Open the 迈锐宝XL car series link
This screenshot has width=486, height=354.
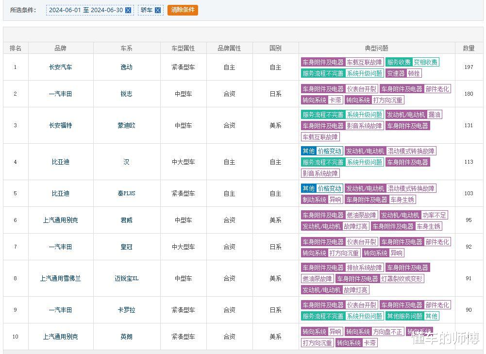[126, 278]
